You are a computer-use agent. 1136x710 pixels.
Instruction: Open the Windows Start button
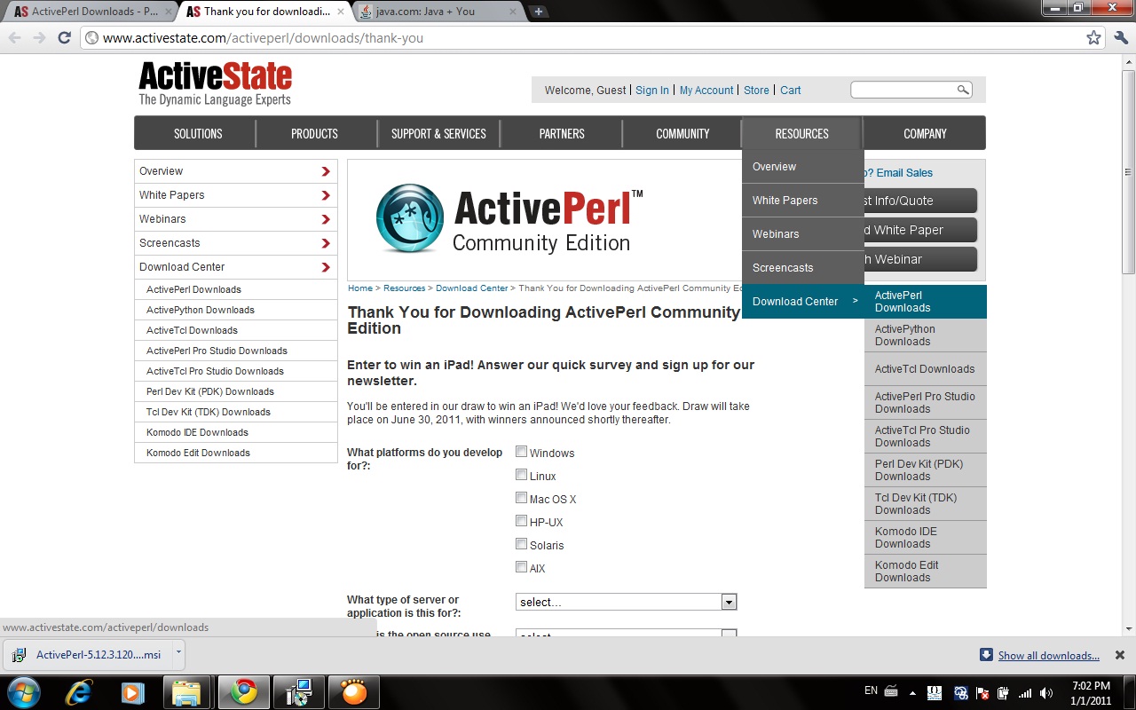24,691
